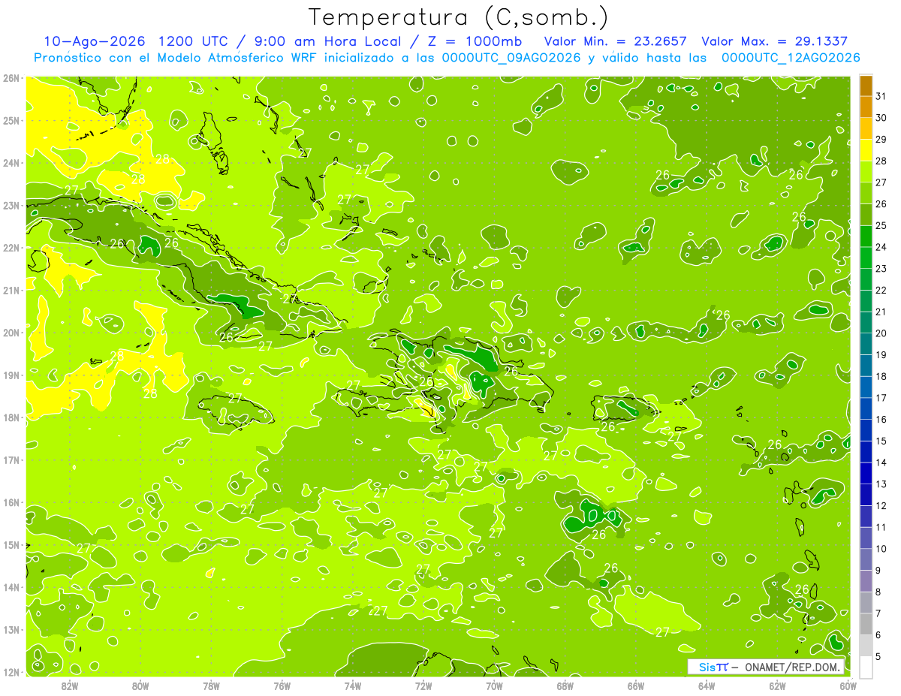Click the longitude label 66W
The height and width of the screenshot is (696, 901).
point(636,685)
